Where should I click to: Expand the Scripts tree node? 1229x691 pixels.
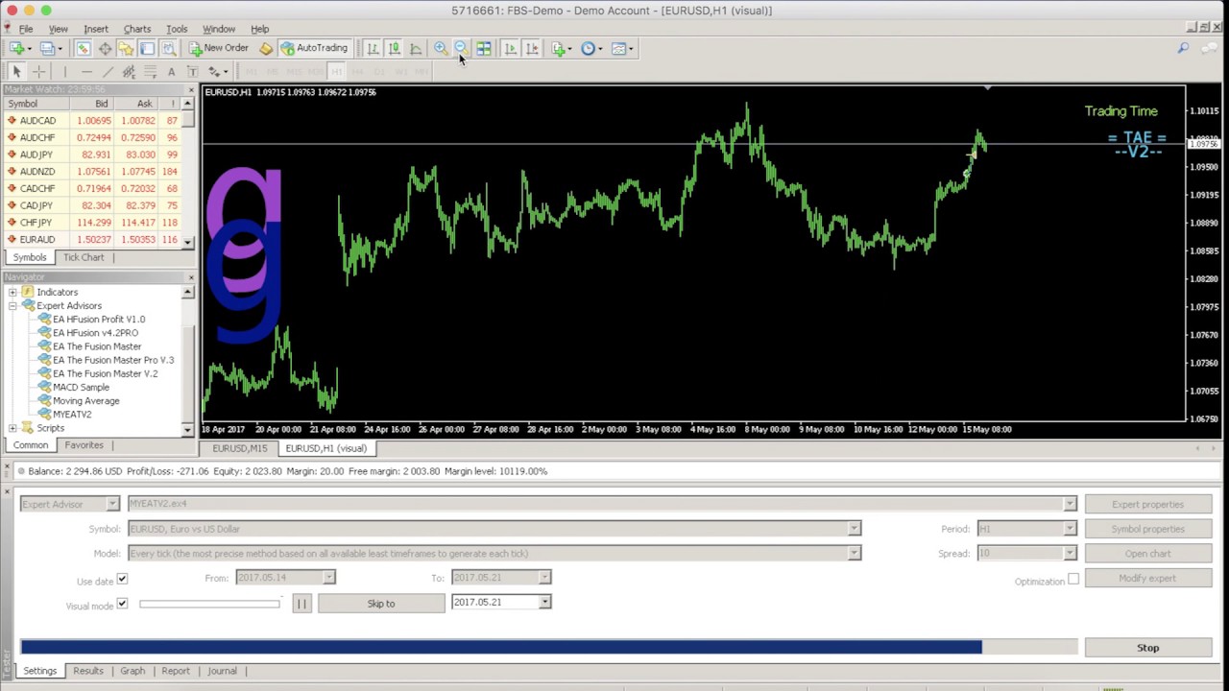[x=12, y=428]
